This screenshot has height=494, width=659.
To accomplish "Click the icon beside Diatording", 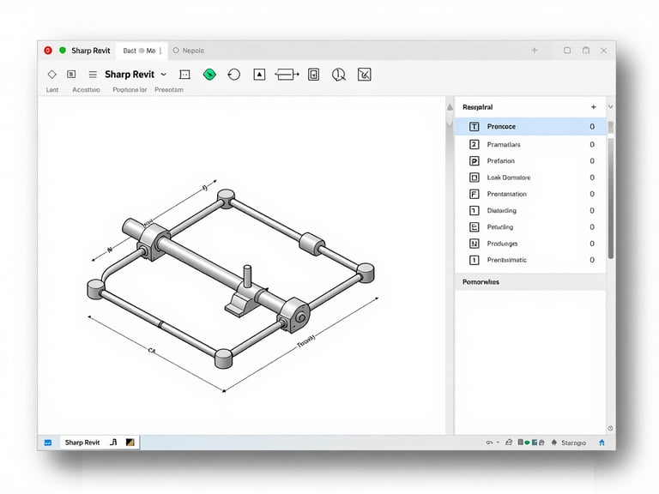I will [474, 210].
